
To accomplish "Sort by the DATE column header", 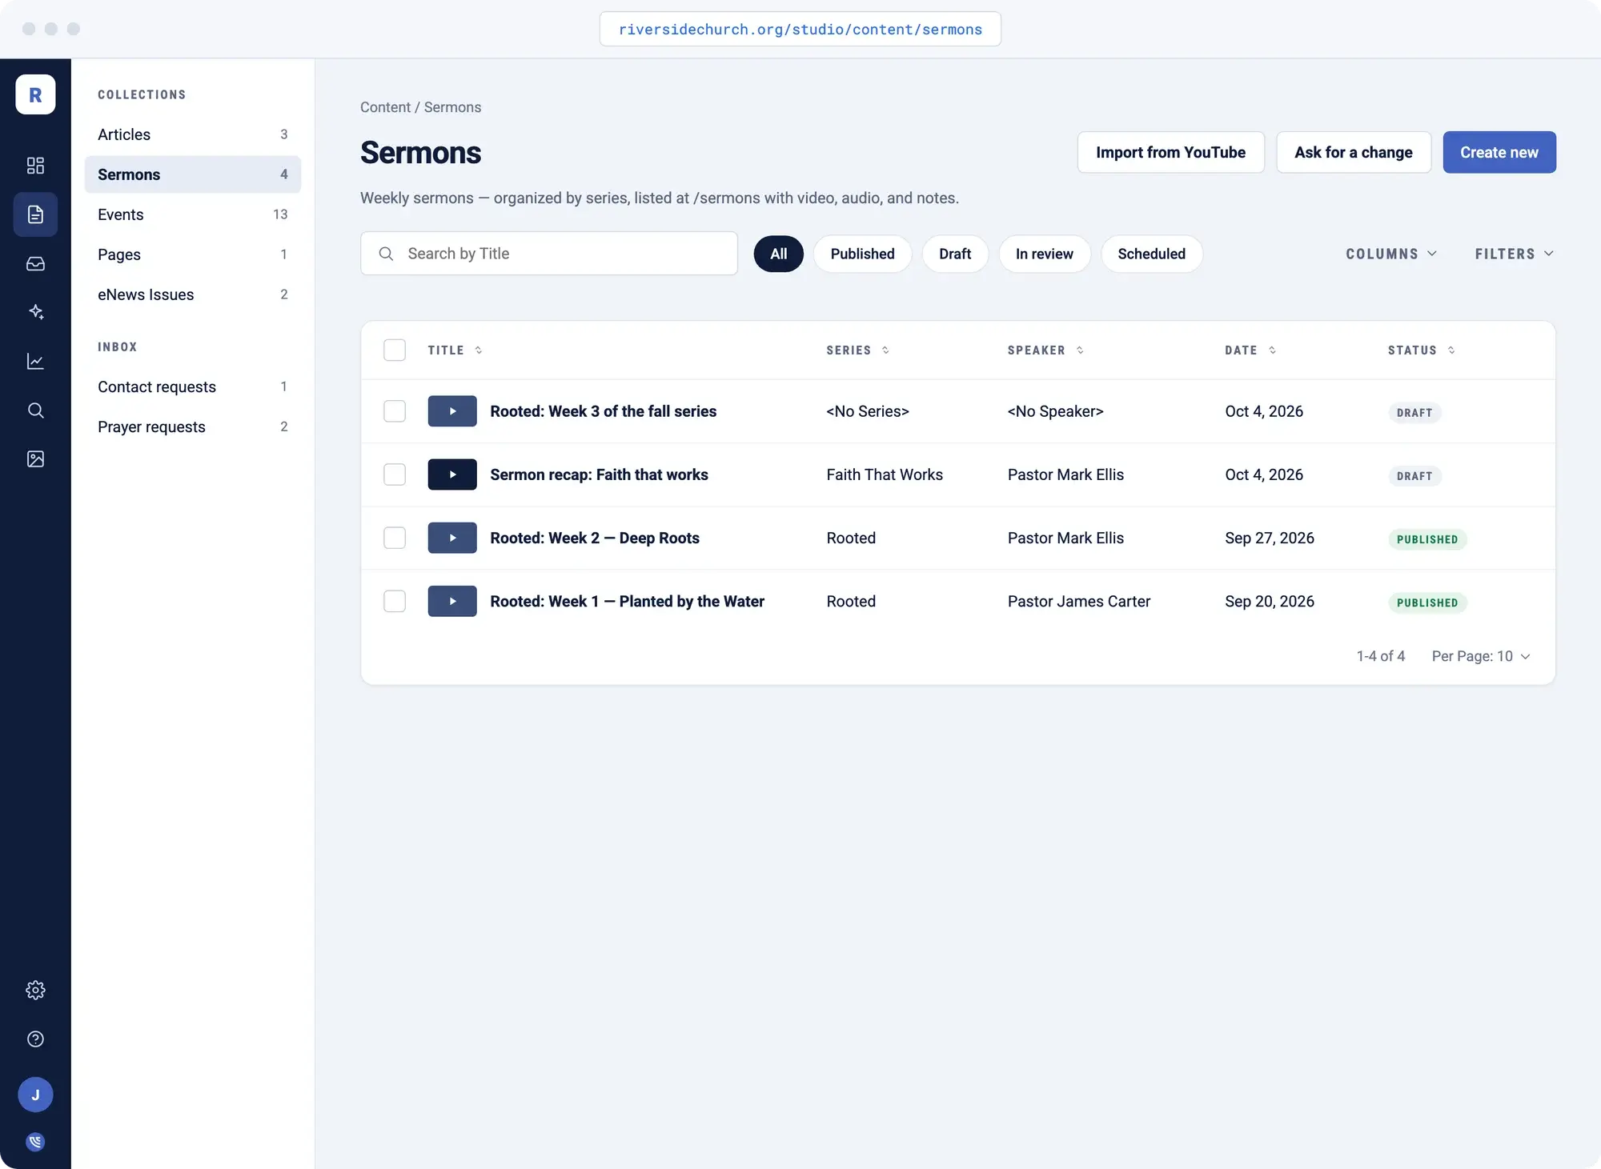I will coord(1250,350).
